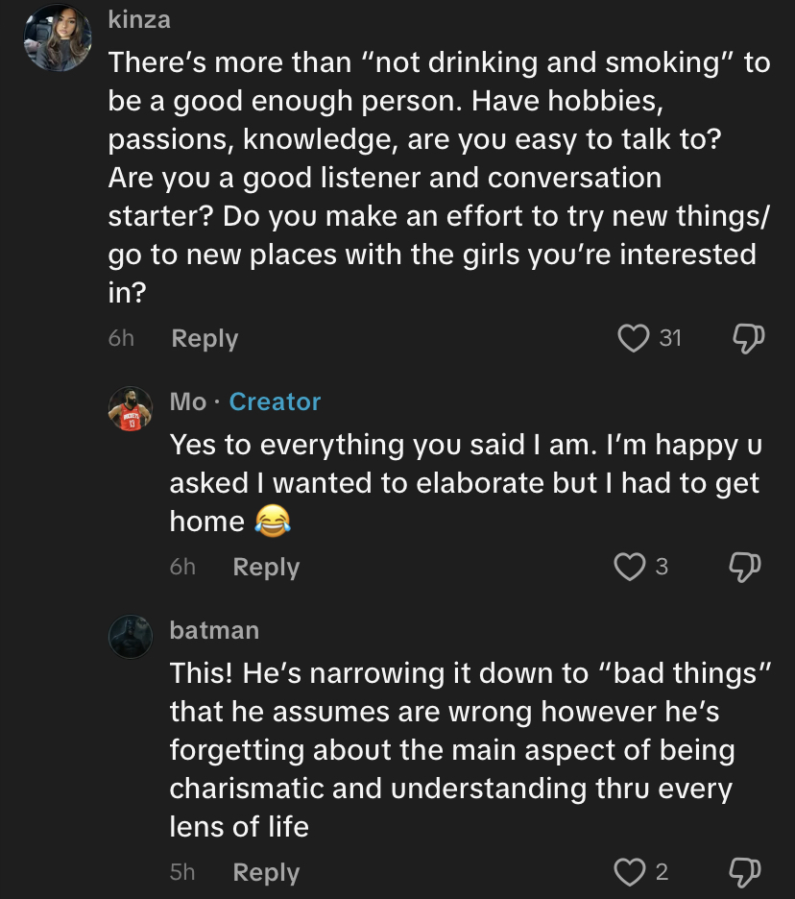Dislike kinza's comment with the thumbs-down icon

pyautogui.click(x=748, y=338)
